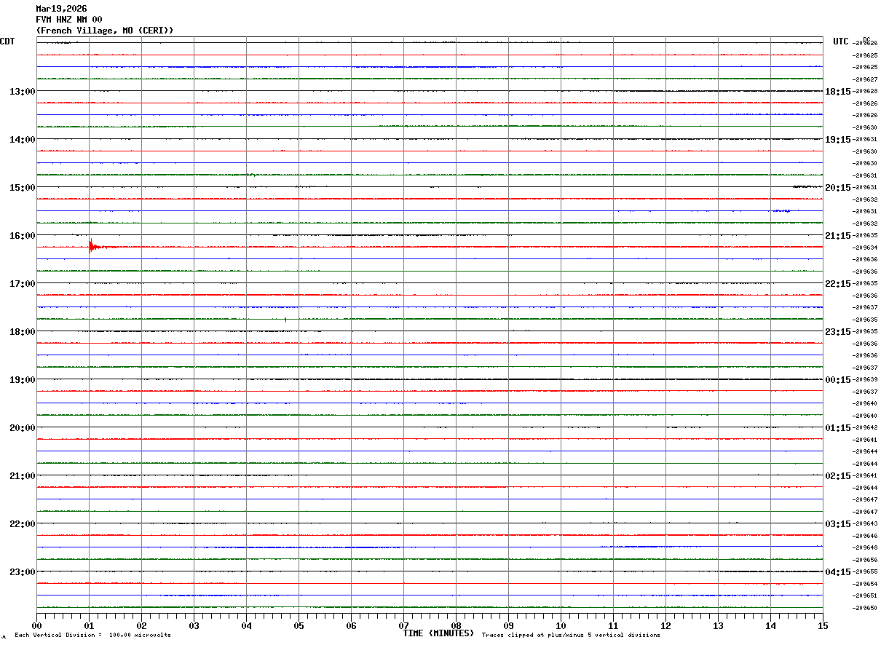Viewport: 881px width, 645px height.
Task: Click the Mar19,2026 date header
Action: click(61, 9)
